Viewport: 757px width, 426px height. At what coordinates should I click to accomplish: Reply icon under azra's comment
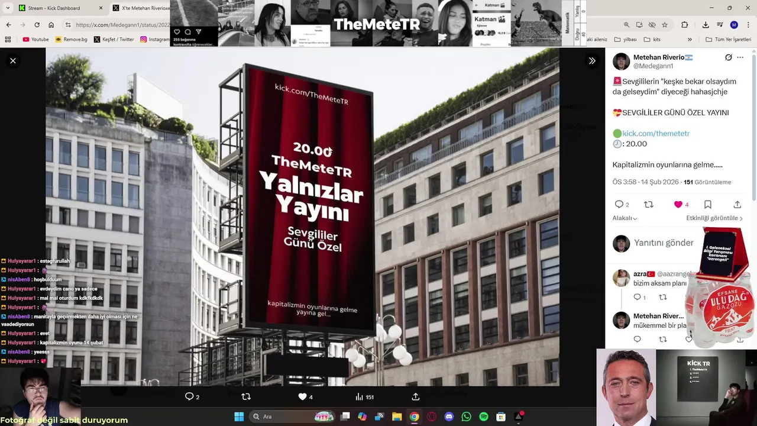click(637, 297)
